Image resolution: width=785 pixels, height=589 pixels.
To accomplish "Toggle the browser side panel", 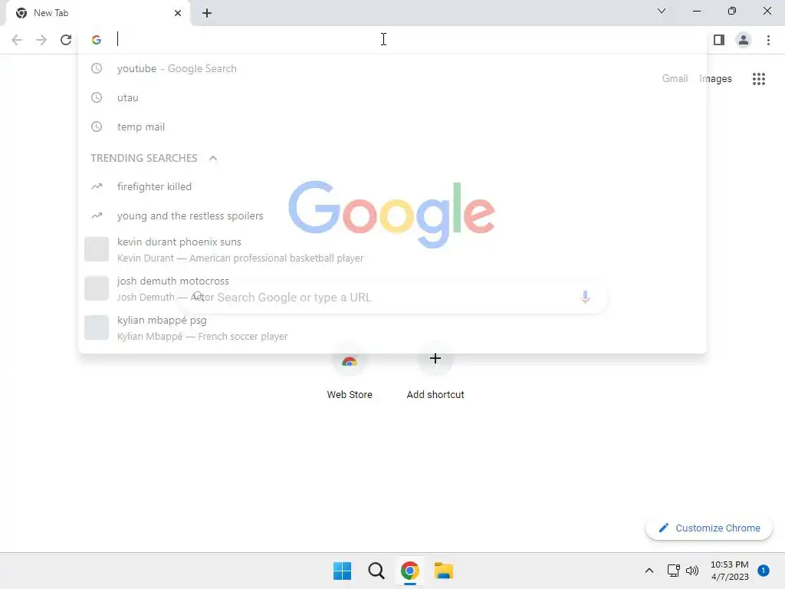I will point(719,40).
